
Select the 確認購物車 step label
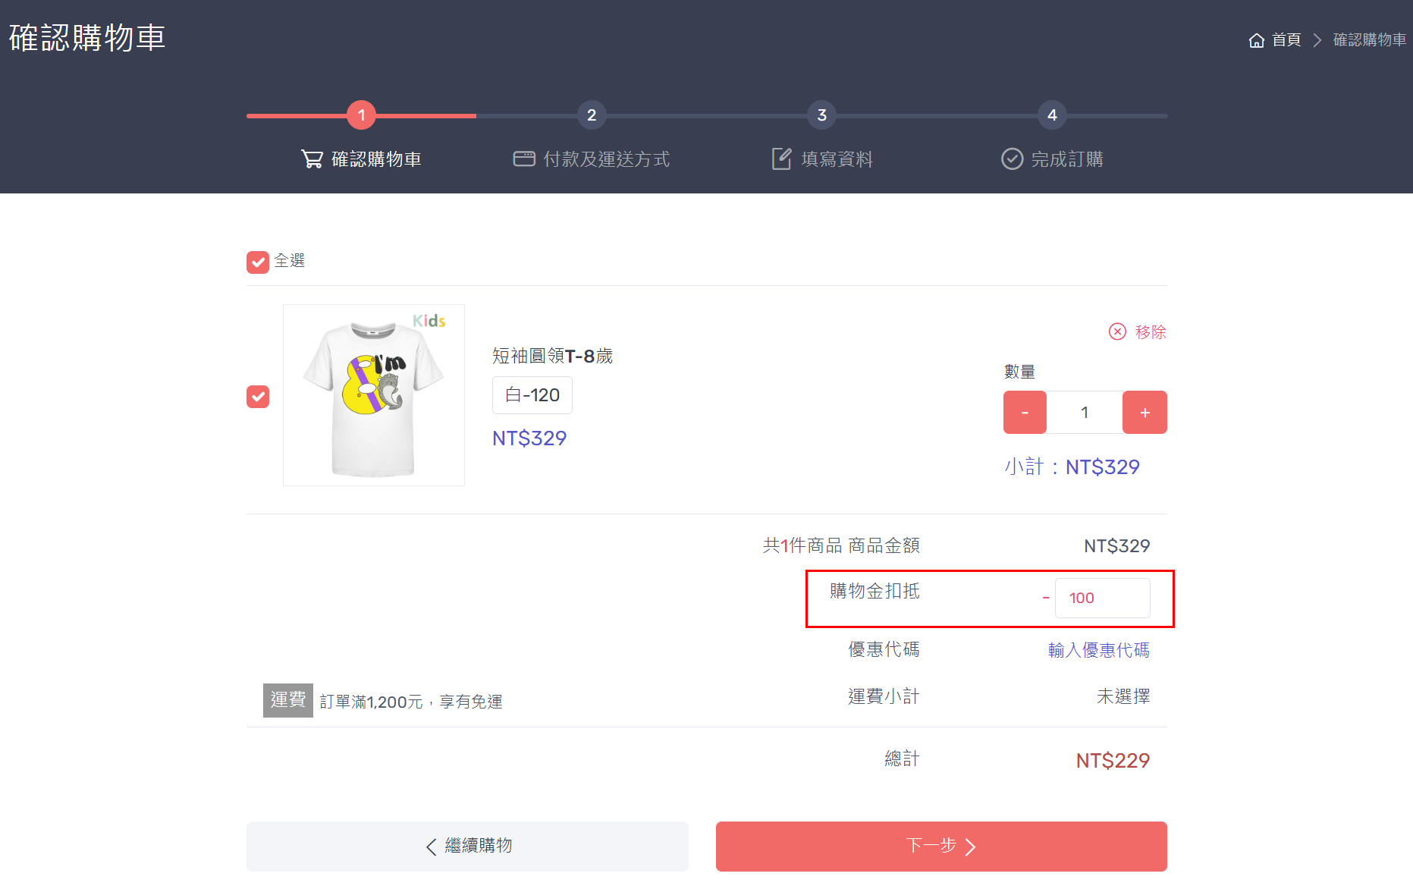click(x=376, y=159)
